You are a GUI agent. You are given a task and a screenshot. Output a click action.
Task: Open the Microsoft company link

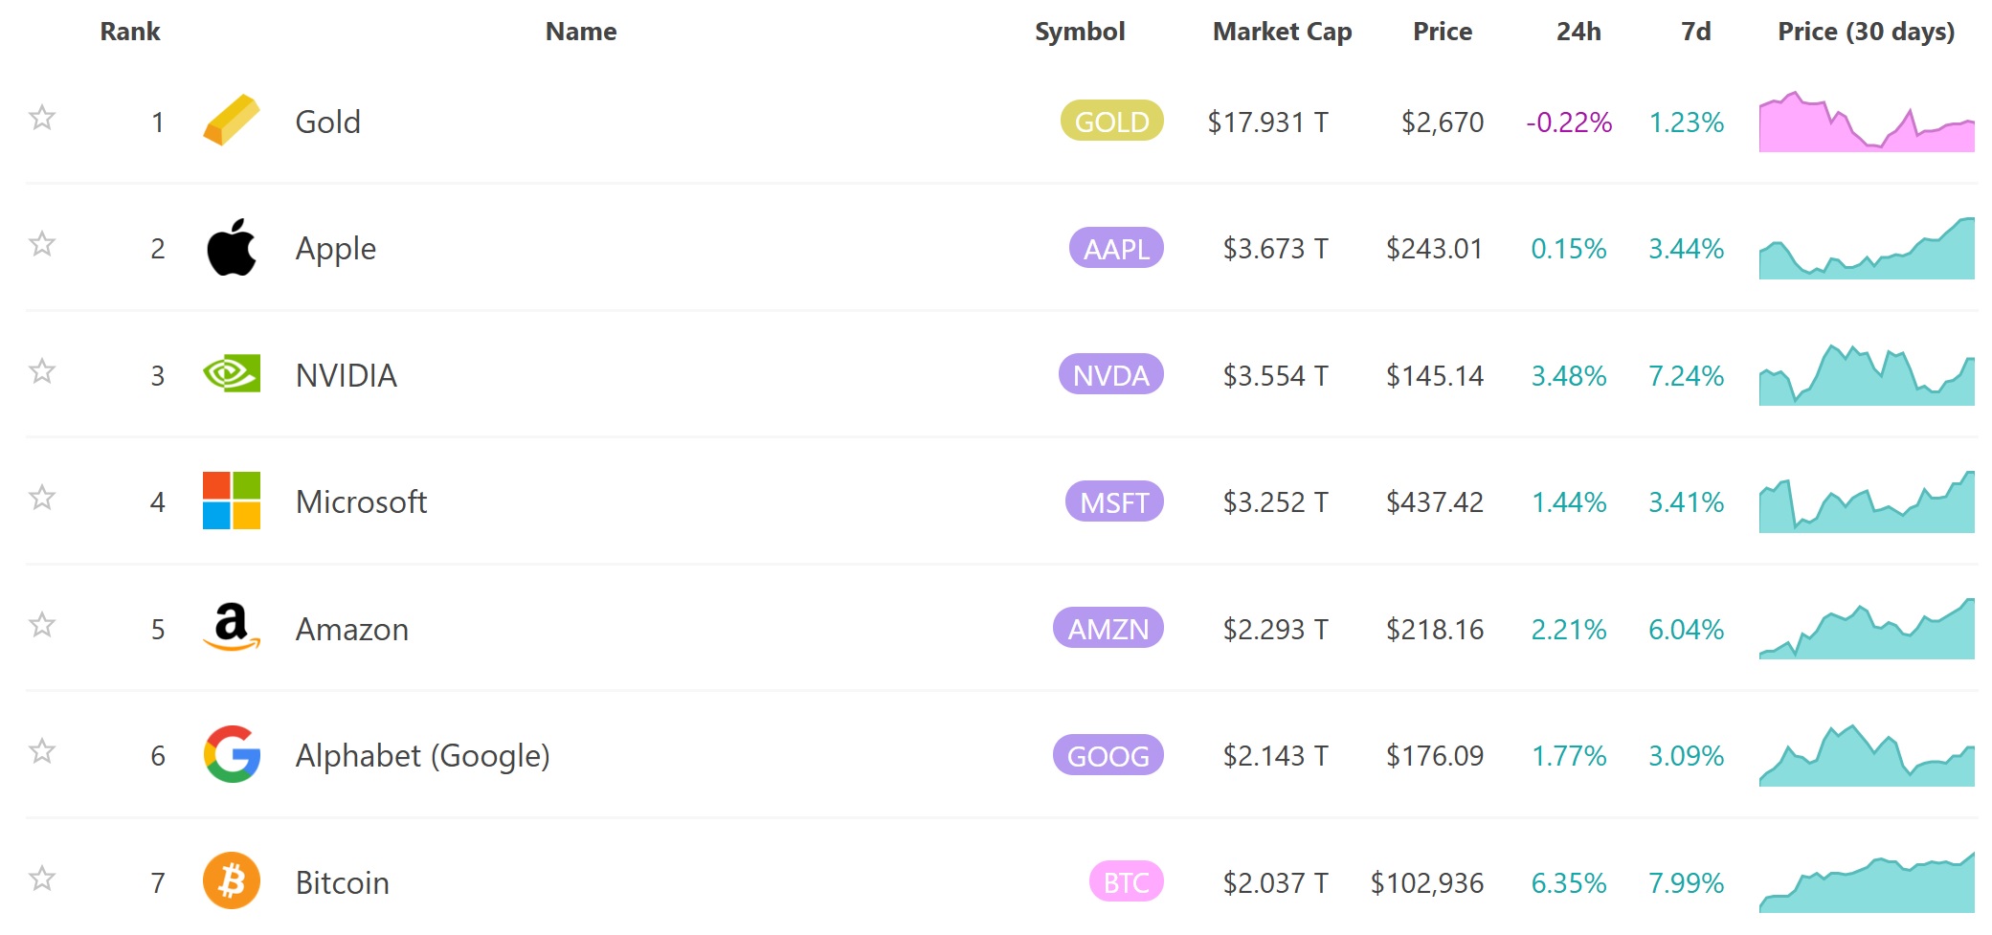click(x=361, y=501)
